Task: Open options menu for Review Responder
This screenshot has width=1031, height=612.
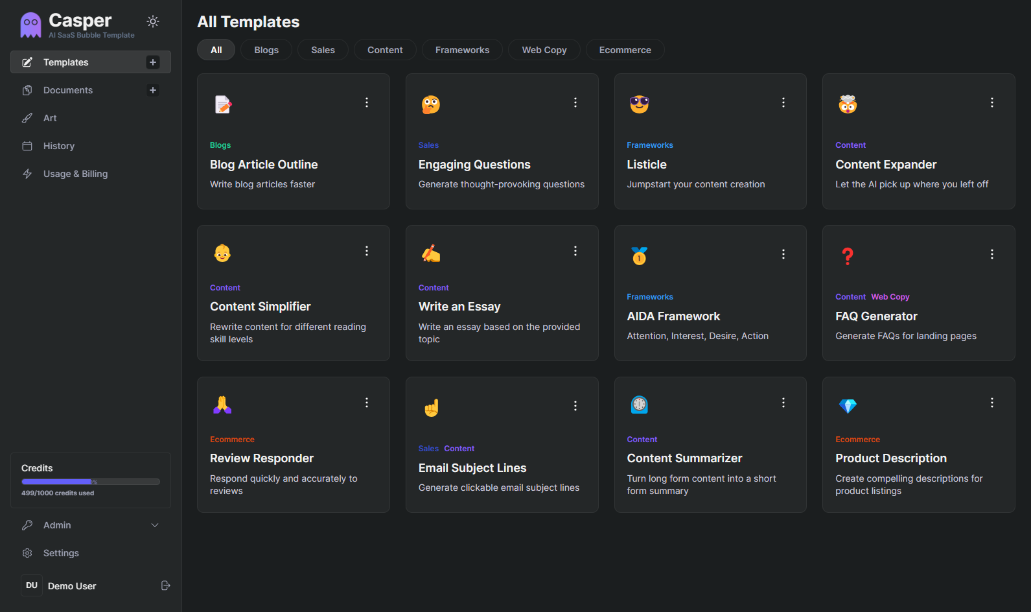Action: pos(367,403)
